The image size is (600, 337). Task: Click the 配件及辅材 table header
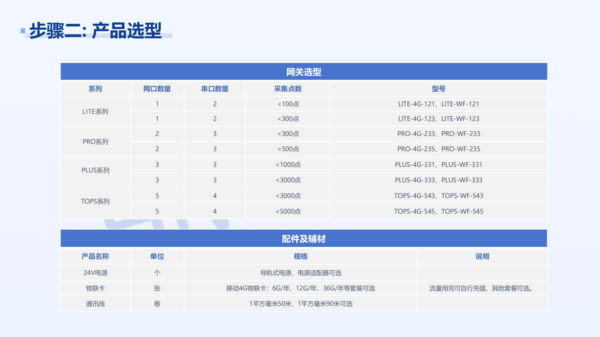304,239
